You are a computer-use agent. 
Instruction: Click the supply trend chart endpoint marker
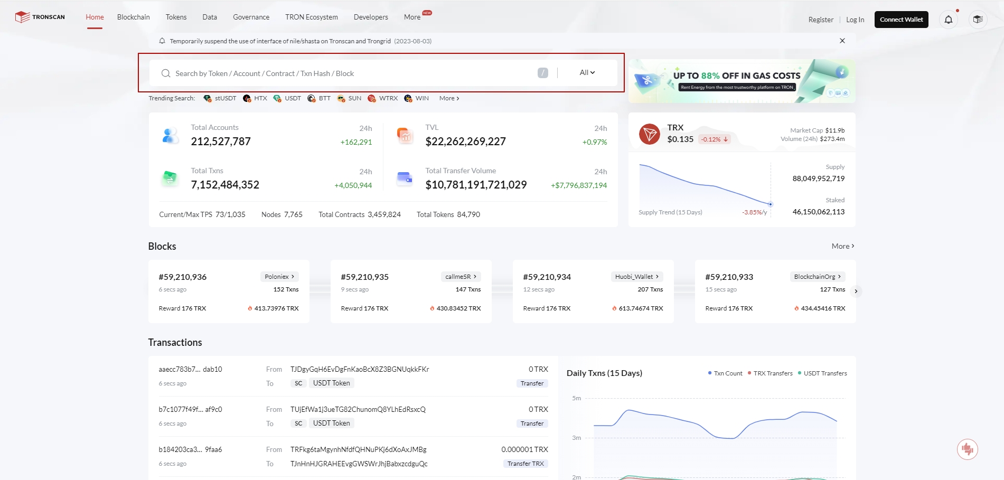tap(771, 204)
